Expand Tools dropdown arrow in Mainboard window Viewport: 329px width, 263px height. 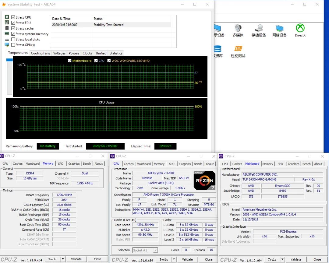tap(282, 259)
